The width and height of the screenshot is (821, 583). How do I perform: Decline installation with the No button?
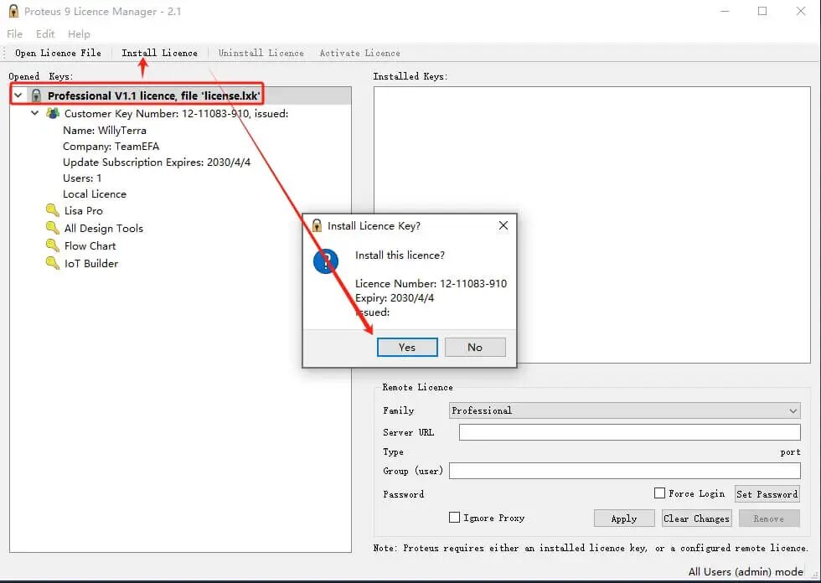[x=475, y=347]
